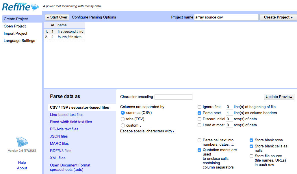Image resolution: width=297 pixels, height=174 pixels.
Task: Click the Create Project » button
Action: 278,17
